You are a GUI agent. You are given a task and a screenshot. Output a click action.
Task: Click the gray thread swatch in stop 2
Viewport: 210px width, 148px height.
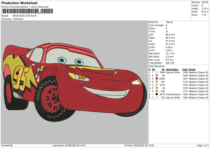tap(156, 75)
